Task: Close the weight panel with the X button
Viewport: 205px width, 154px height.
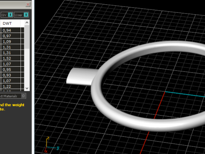Action: tap(28, 4)
